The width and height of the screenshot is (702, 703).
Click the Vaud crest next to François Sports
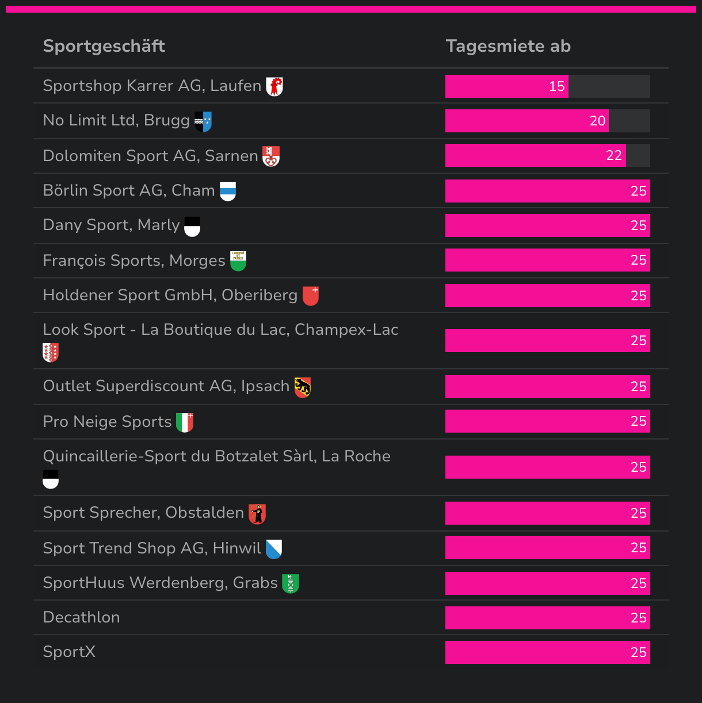(x=238, y=261)
